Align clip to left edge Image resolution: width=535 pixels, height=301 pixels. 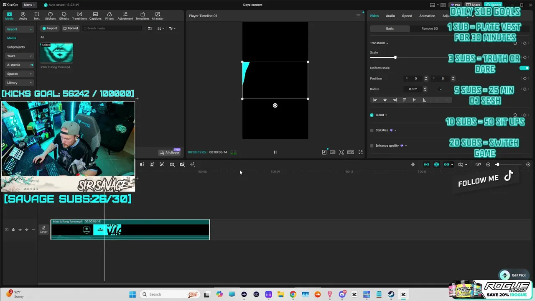coord(375,100)
